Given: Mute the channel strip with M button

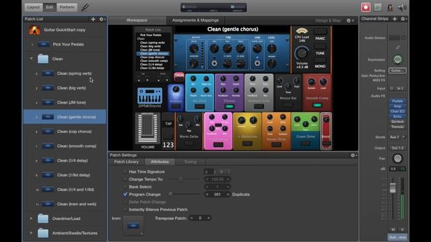Looking at the screenshot, I should [393, 229].
